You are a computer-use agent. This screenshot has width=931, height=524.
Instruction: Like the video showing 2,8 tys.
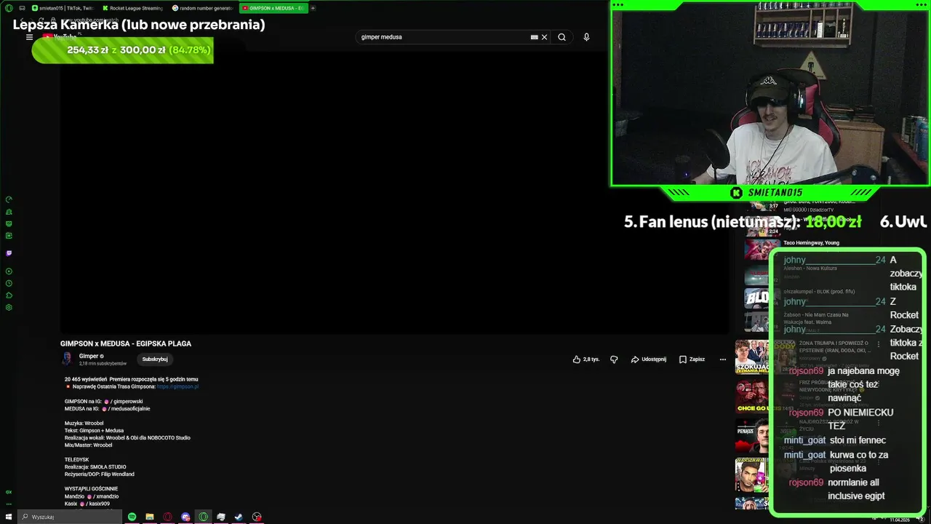[586, 360]
